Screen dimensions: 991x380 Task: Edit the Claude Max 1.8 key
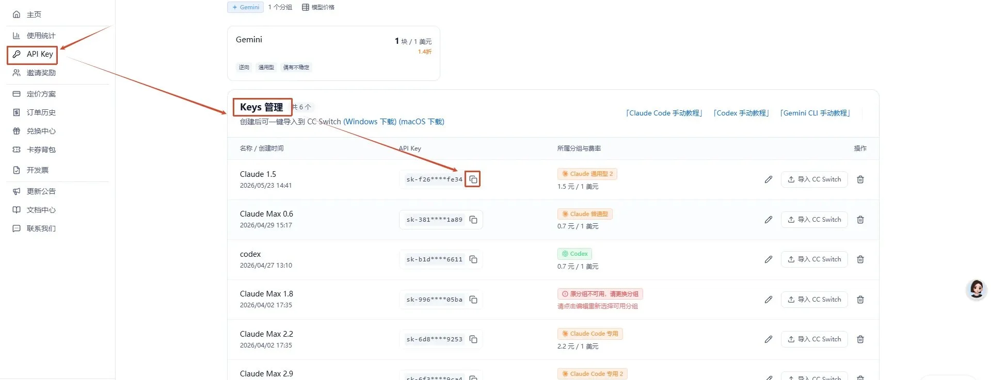pos(769,300)
